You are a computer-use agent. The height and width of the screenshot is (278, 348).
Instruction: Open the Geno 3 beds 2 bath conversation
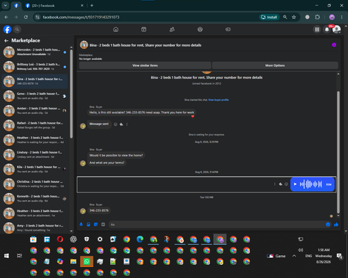(x=35, y=96)
